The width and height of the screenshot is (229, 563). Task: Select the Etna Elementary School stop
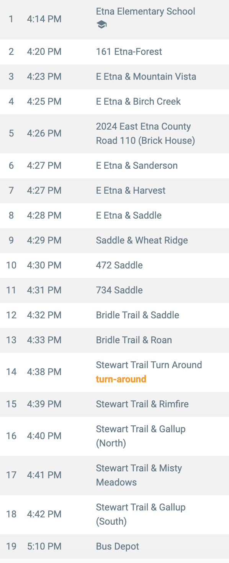[114, 19]
